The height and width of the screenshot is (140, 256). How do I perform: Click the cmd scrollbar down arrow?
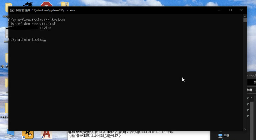pyautogui.click(x=245, y=129)
